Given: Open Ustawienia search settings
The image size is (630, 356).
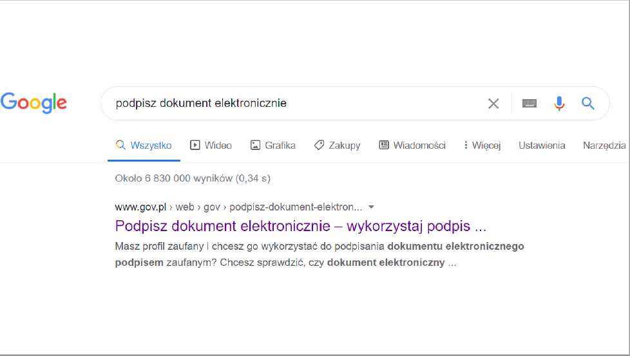Looking at the screenshot, I should click(542, 145).
